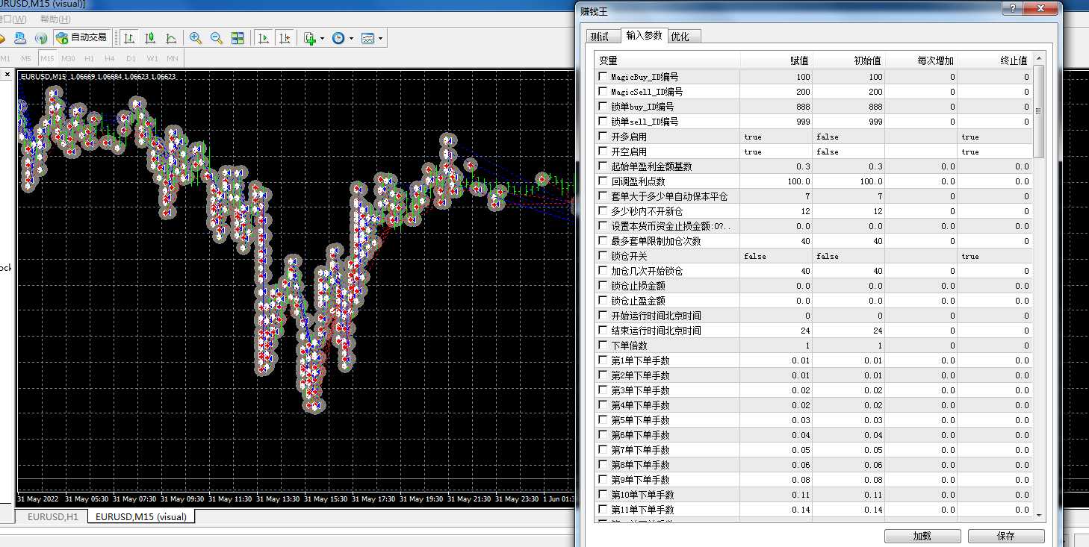Click the 888 value of 锁单buy_ID编号
Viewport: 1089px width, 547px height.
[803, 107]
